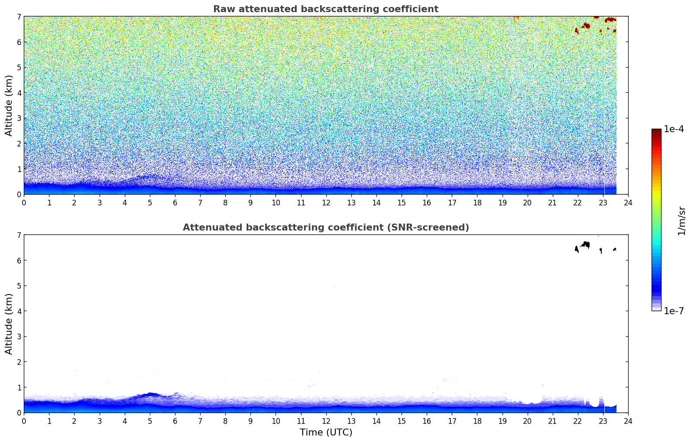This screenshot has width=691, height=442.
Task: Click the x-tick '21' of bottom plot
Action: coord(552,421)
